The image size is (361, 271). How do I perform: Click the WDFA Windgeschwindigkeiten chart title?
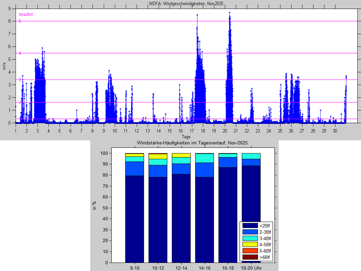186,3
